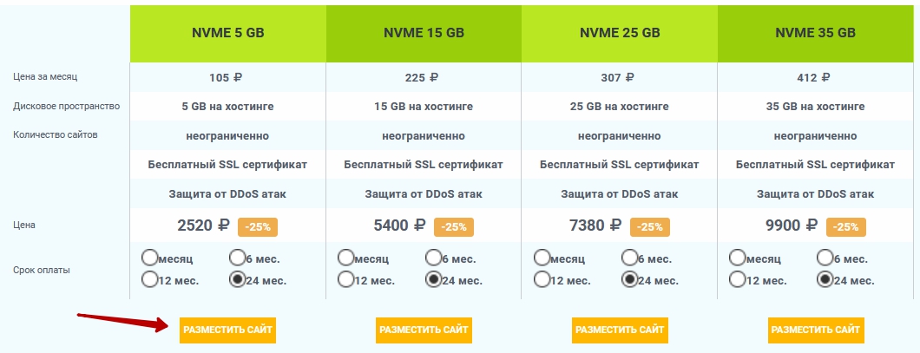Select 'месяц' period for NVME 25 GB
Image resolution: width=920 pixels, height=353 pixels.
click(542, 258)
